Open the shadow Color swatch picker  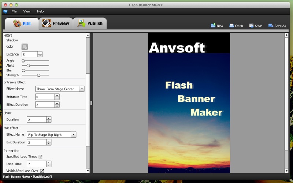tap(25, 46)
